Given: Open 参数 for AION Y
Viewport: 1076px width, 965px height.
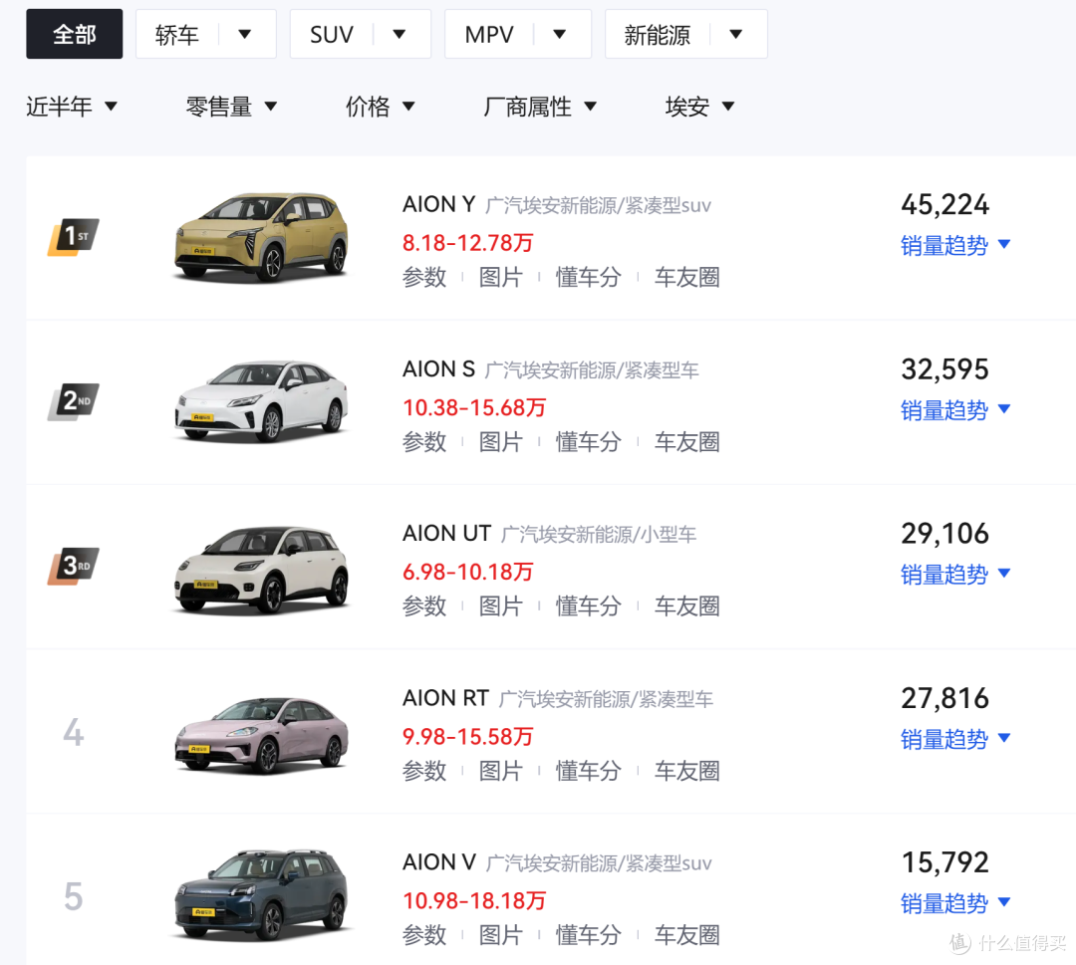Looking at the screenshot, I should coord(424,277).
